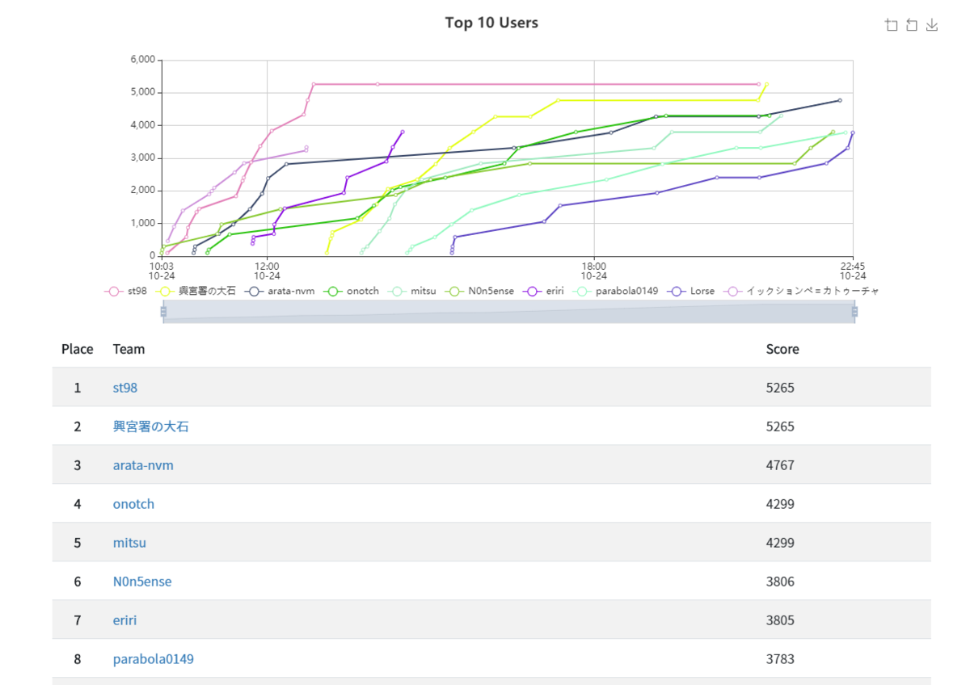
Task: Open mitsu team link in table
Action: [x=129, y=543]
